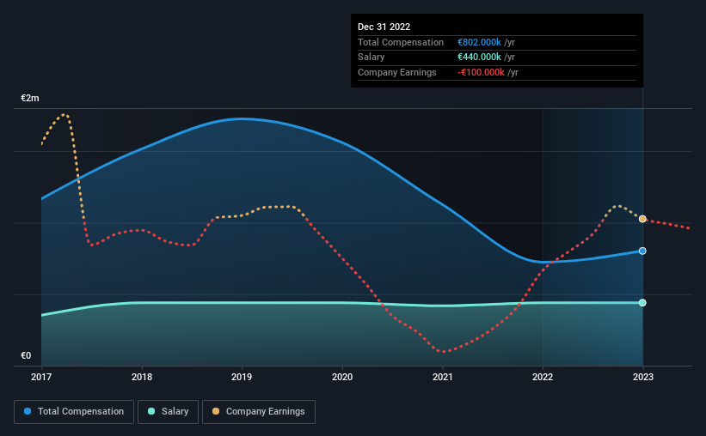Toggle the Company Earnings legend button
This screenshot has height=436, width=706.
coord(259,412)
